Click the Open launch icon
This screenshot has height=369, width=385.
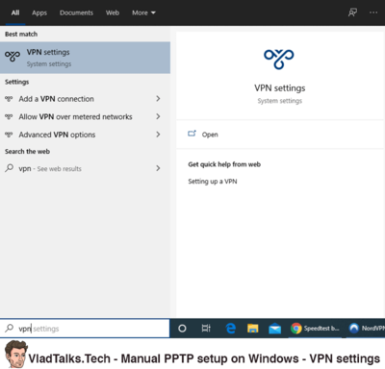tap(192, 134)
